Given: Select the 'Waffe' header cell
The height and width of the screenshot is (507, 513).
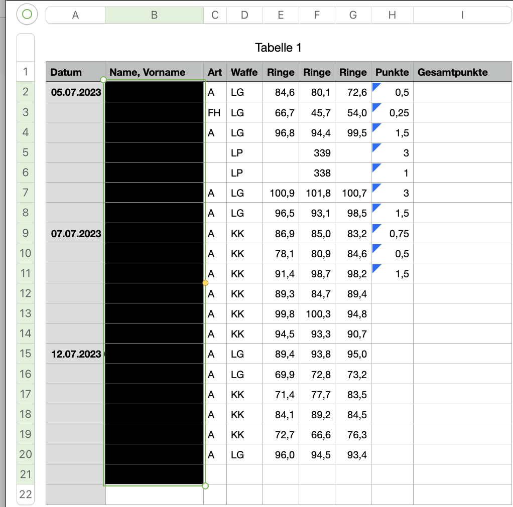Looking at the screenshot, I should coord(245,72).
